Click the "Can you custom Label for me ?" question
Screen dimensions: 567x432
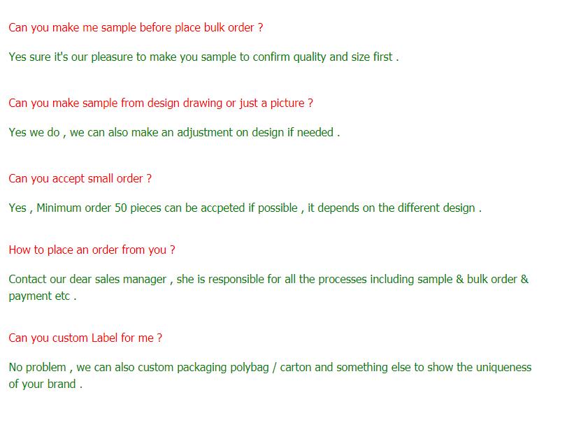85,338
